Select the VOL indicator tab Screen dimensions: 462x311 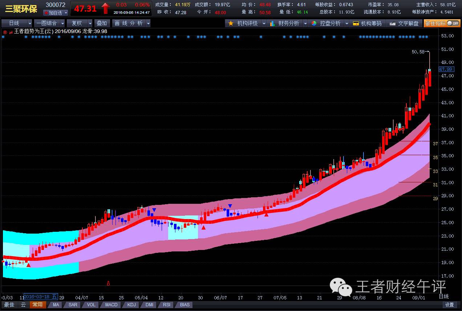click(91, 305)
